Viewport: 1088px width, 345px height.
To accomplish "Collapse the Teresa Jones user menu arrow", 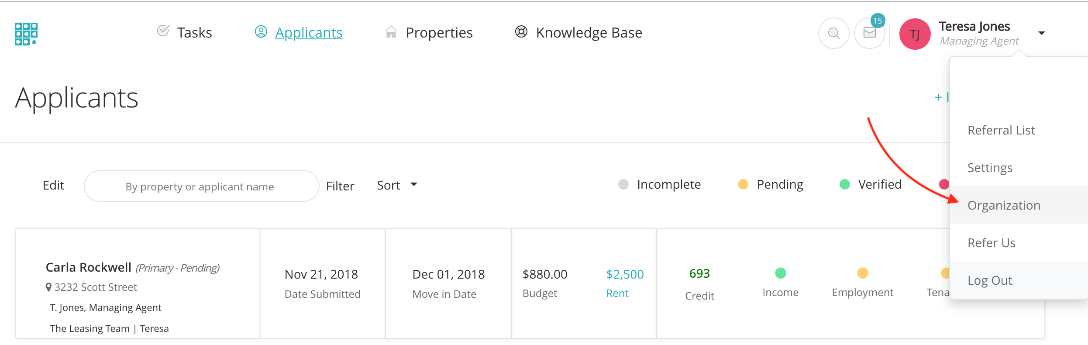I will click(1042, 33).
